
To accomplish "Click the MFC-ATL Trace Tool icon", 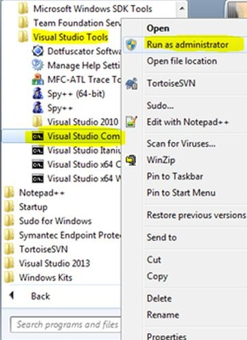I will tap(38, 80).
